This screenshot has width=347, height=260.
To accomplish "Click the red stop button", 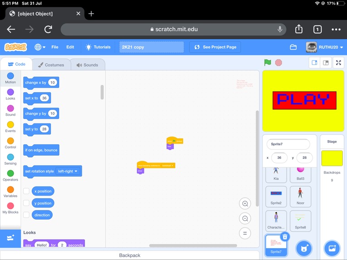I will pyautogui.click(x=278, y=63).
